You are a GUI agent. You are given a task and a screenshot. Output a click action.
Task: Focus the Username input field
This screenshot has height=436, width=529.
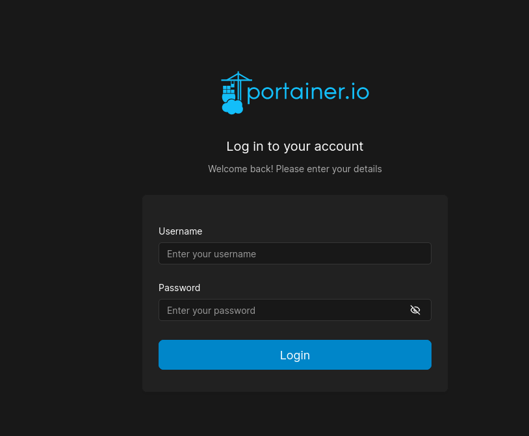[x=295, y=253]
